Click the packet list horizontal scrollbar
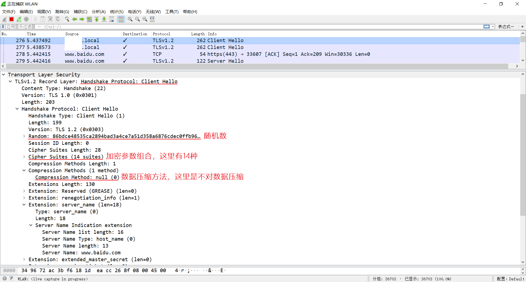526x282 pixels. (x=257, y=66)
